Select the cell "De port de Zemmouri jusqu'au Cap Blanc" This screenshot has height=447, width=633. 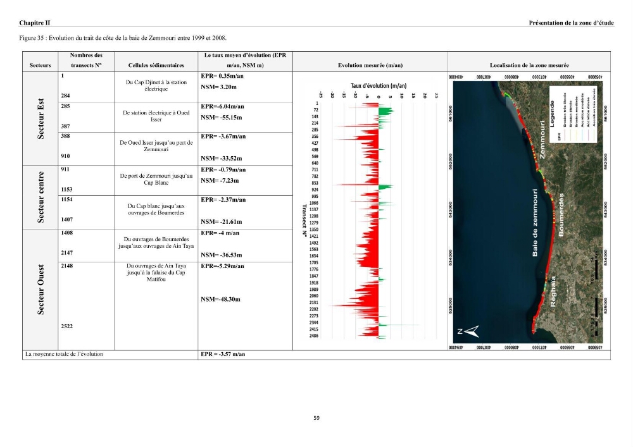[x=156, y=180]
